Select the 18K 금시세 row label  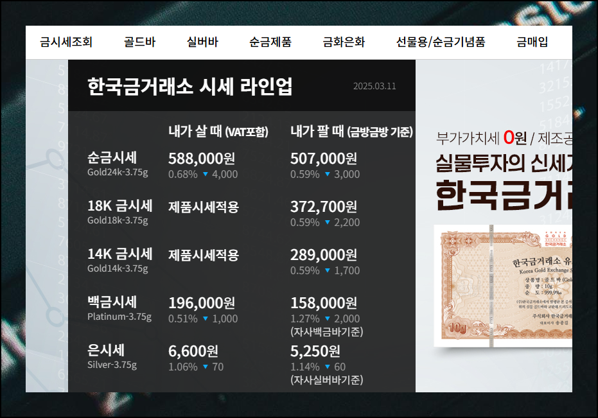pos(120,206)
